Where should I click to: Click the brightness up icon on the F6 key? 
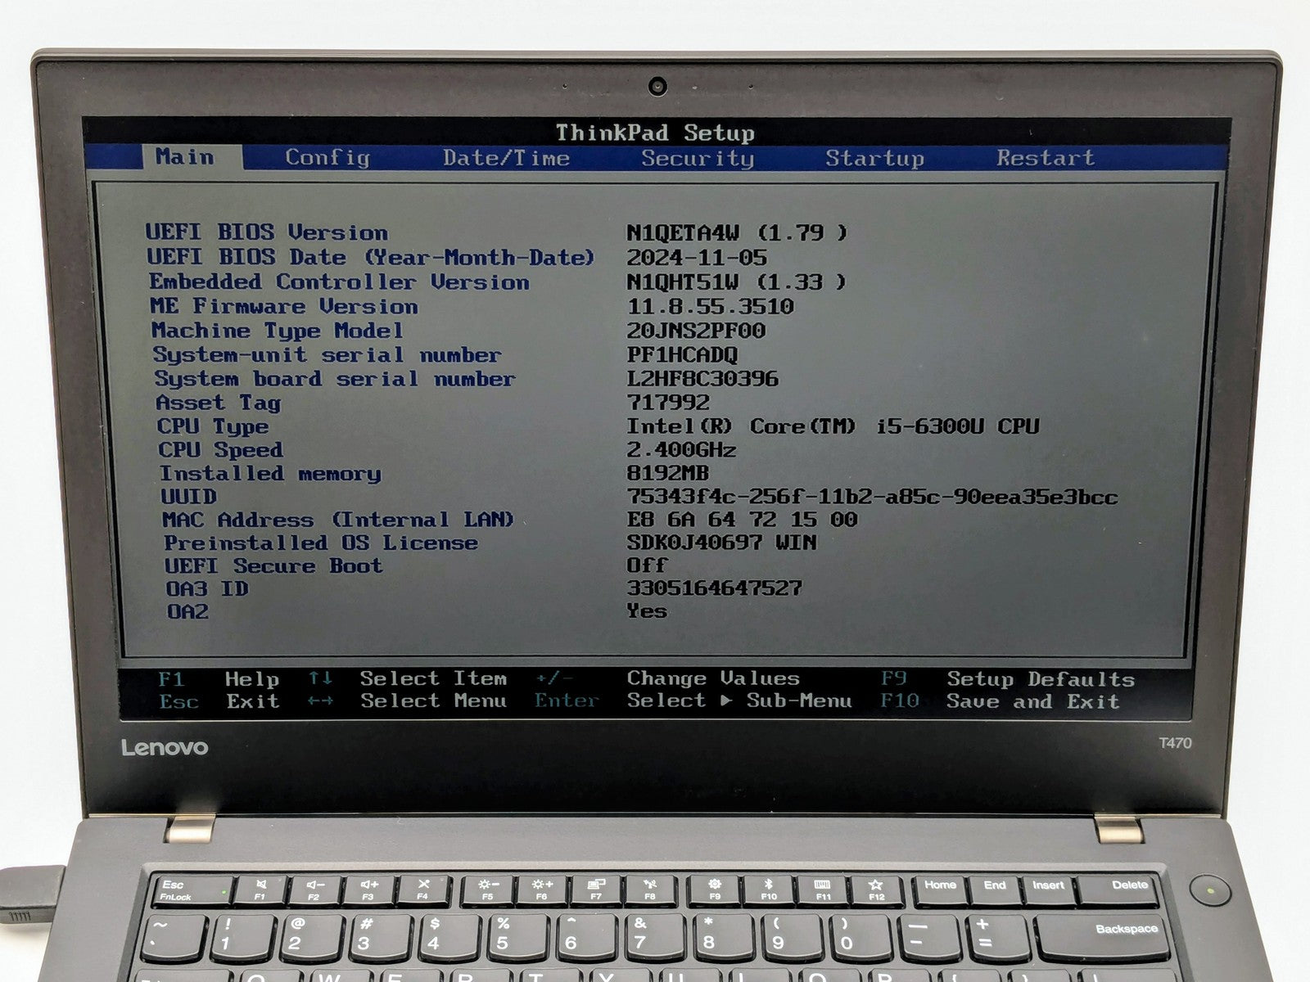point(541,885)
